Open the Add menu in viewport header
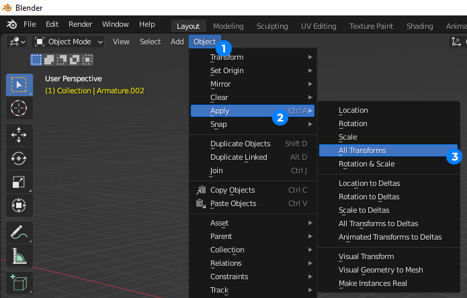Screen dimensions: 467x298 pos(177,42)
